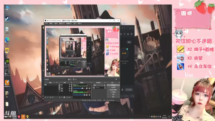Image resolution: width=215 pixels, height=121 pixels.
Task: Open the Help menu in OBS
Action: pos(80,24)
